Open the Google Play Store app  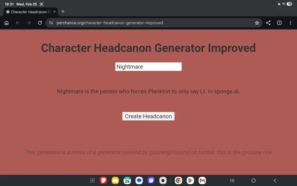[190, 180]
